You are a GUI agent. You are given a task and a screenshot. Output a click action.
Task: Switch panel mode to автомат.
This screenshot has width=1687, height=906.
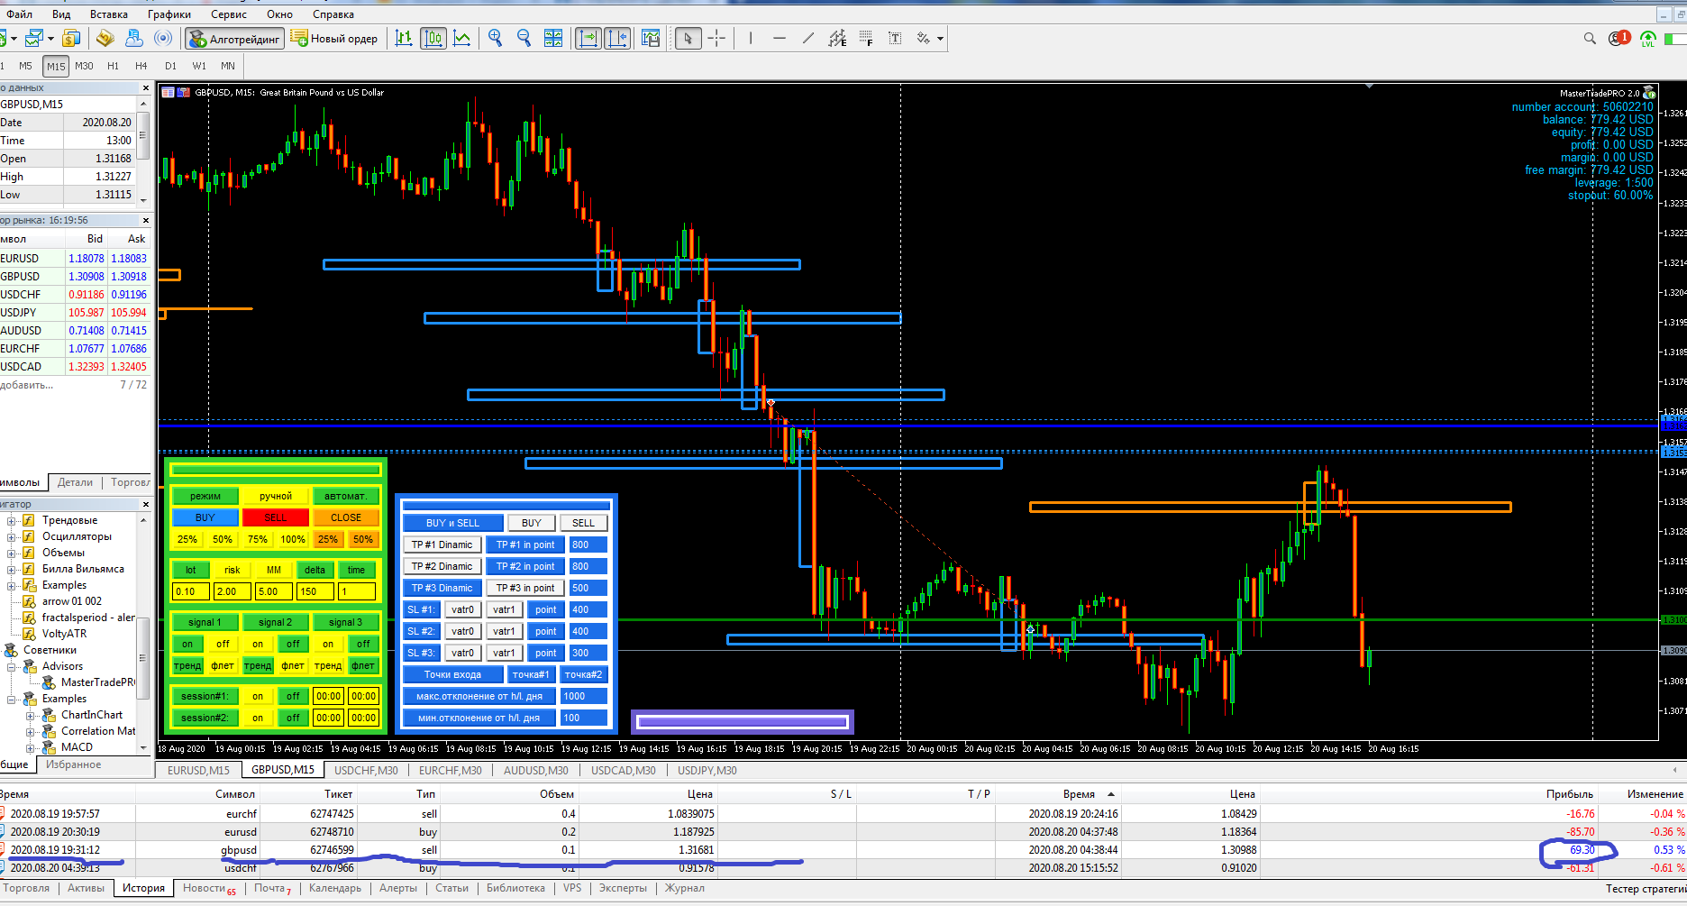(x=345, y=496)
